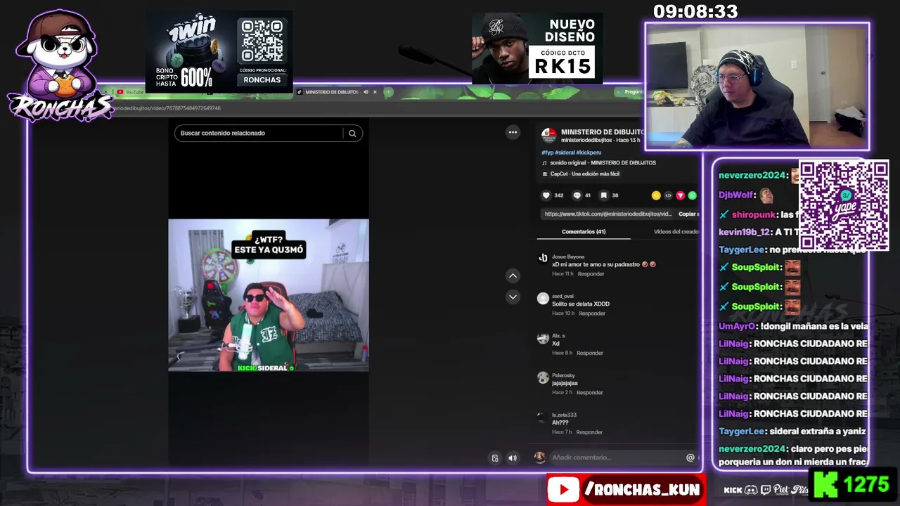The height and width of the screenshot is (506, 900).
Task: Click the yellow repost icon
Action: coord(656,195)
